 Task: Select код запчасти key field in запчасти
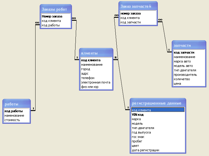click(x=189, y=52)
